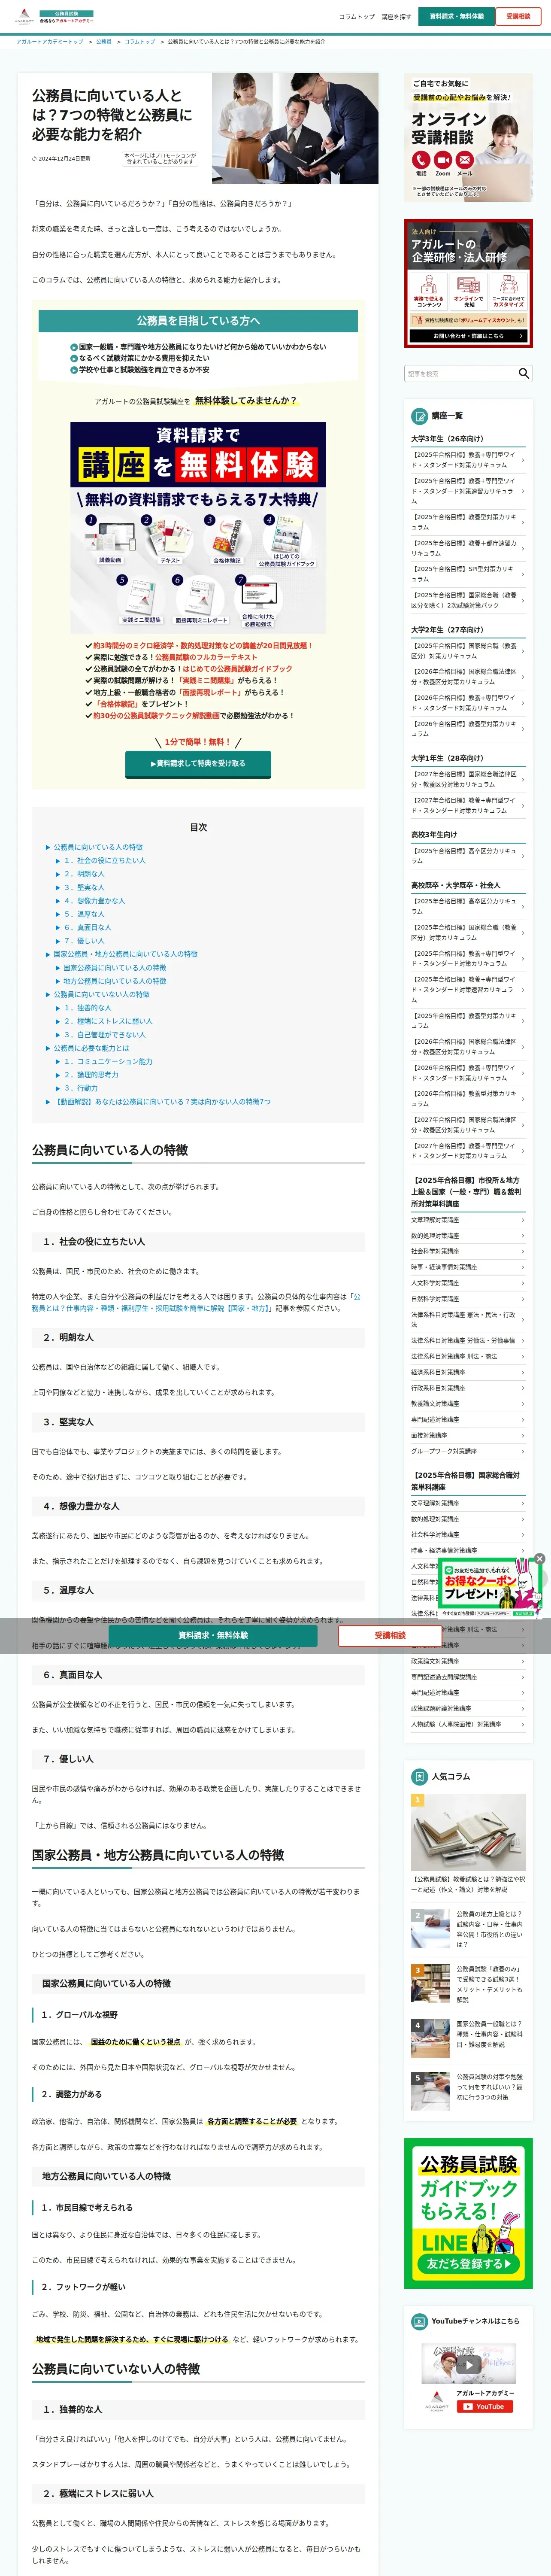Open 政策論文対策講座 list entry
Screen dimensions: 551x2576
click(x=467, y=1661)
